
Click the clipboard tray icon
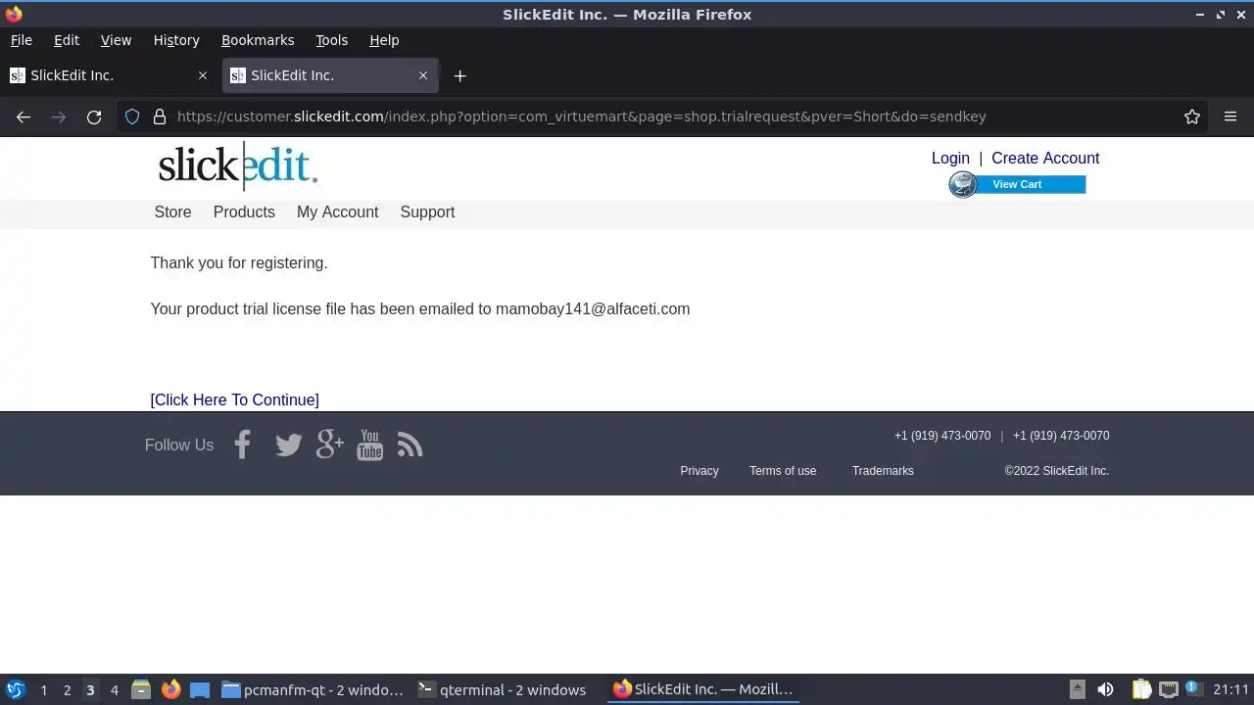[1141, 689]
